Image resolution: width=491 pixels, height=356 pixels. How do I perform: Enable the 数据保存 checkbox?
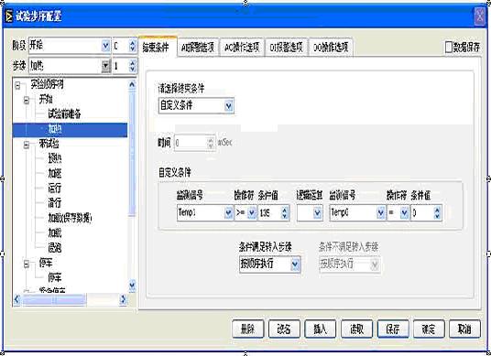[449, 48]
